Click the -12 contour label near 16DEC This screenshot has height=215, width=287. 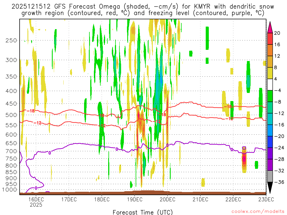click(38, 123)
